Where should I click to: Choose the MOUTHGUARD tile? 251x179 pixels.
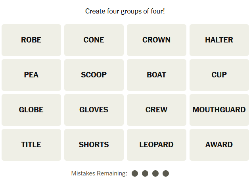coord(219,110)
